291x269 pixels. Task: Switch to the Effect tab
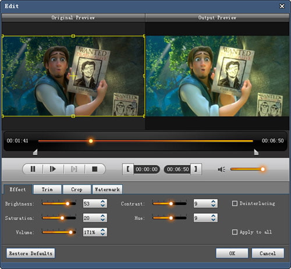pyautogui.click(x=17, y=189)
